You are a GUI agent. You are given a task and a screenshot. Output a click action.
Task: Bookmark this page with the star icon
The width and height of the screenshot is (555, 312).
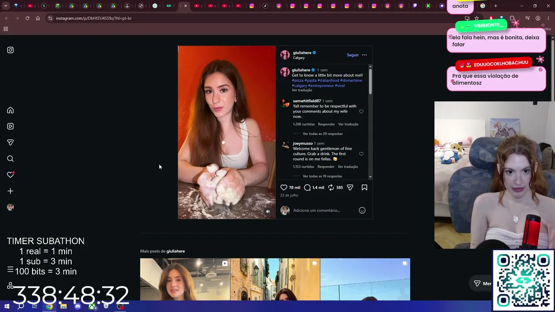pyautogui.click(x=477, y=18)
